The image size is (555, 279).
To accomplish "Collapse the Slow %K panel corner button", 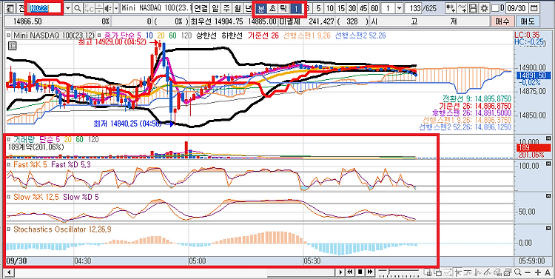I will tap(548, 196).
